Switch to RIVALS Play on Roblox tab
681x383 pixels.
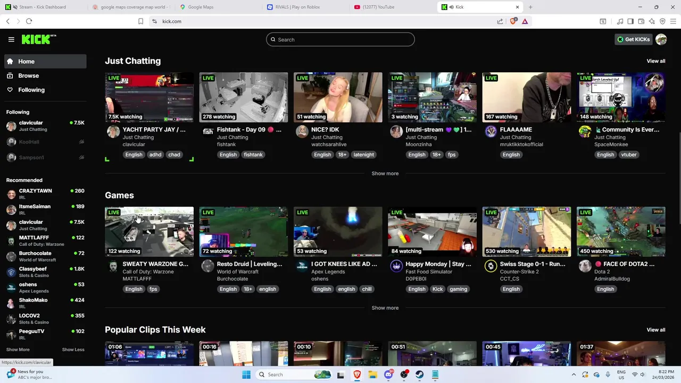coord(305,7)
